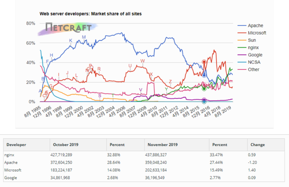Image resolution: width=289 pixels, height=187 pixels.
Task: Click the chart title text
Action: coord(91,13)
